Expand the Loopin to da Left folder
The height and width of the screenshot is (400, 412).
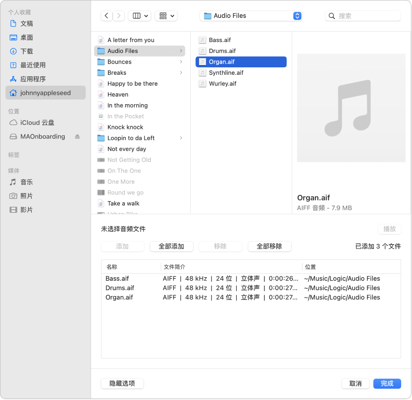coord(181,138)
